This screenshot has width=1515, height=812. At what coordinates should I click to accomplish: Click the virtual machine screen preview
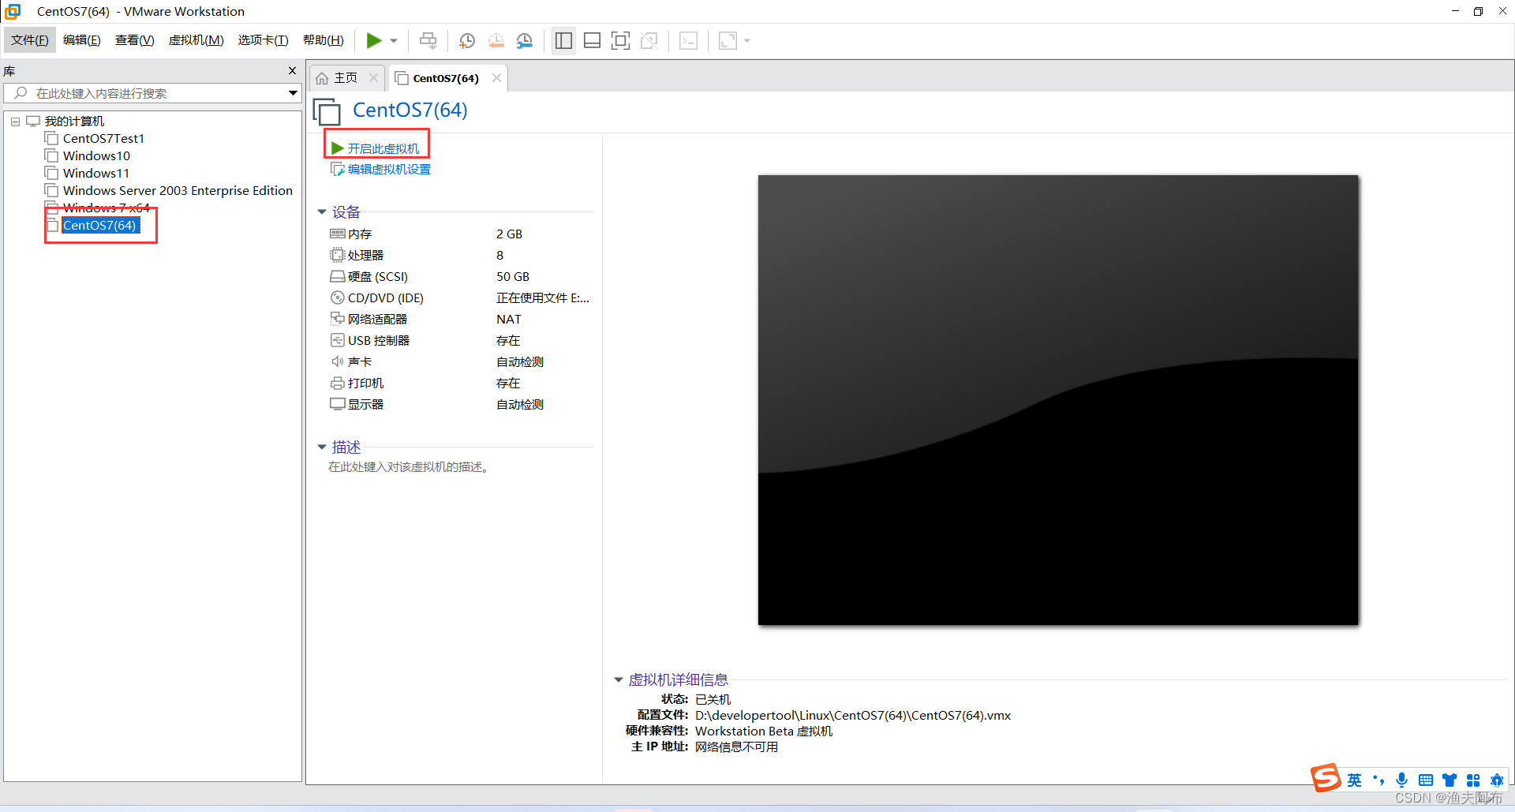1058,400
